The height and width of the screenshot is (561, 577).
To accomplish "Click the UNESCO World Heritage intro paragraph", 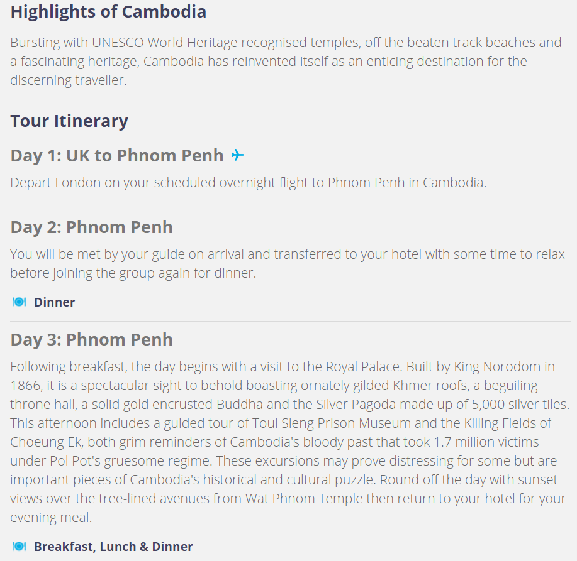I will pos(286,61).
